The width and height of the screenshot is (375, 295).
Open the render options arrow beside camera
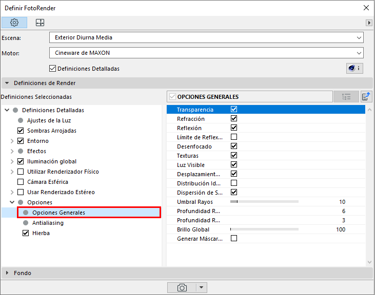(x=202, y=288)
